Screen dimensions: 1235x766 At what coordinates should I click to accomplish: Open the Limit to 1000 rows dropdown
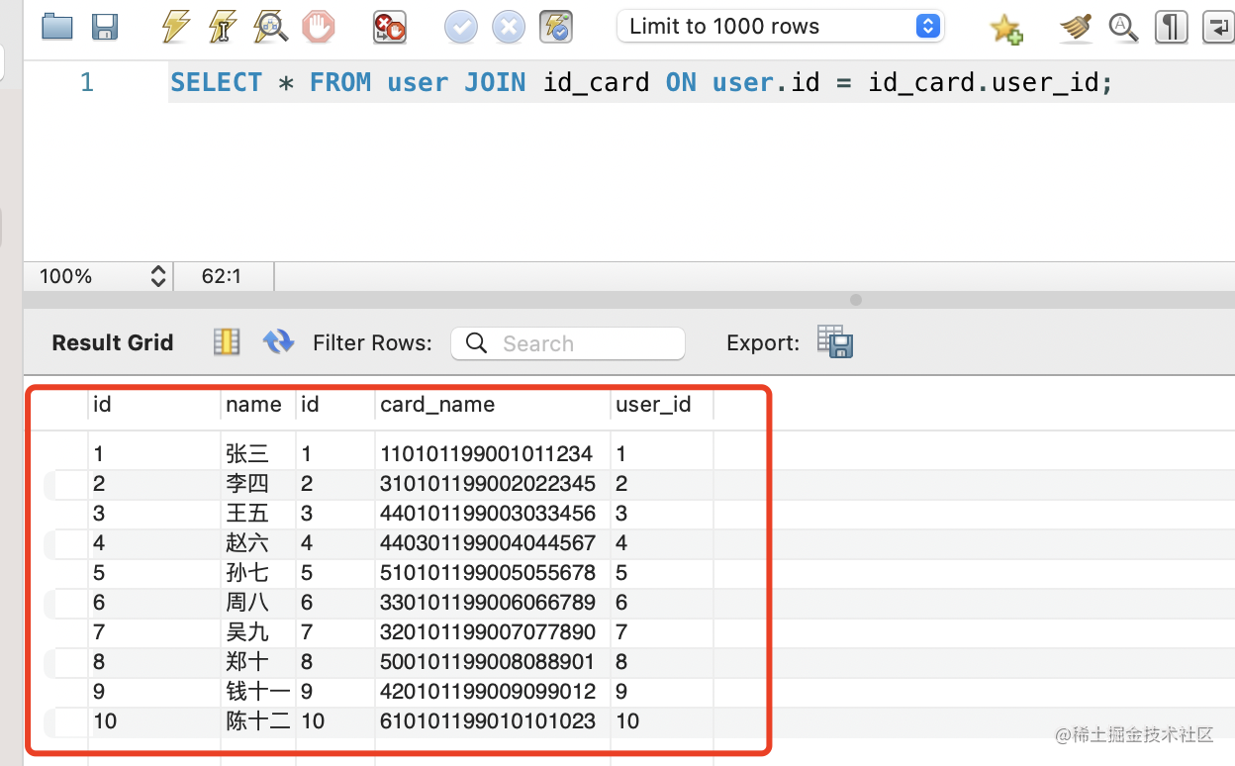[x=780, y=27]
